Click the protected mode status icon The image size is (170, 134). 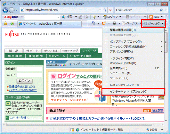pos(72,130)
